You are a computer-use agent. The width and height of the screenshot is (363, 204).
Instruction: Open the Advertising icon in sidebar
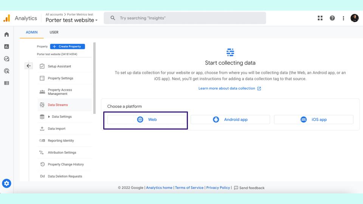point(6,71)
